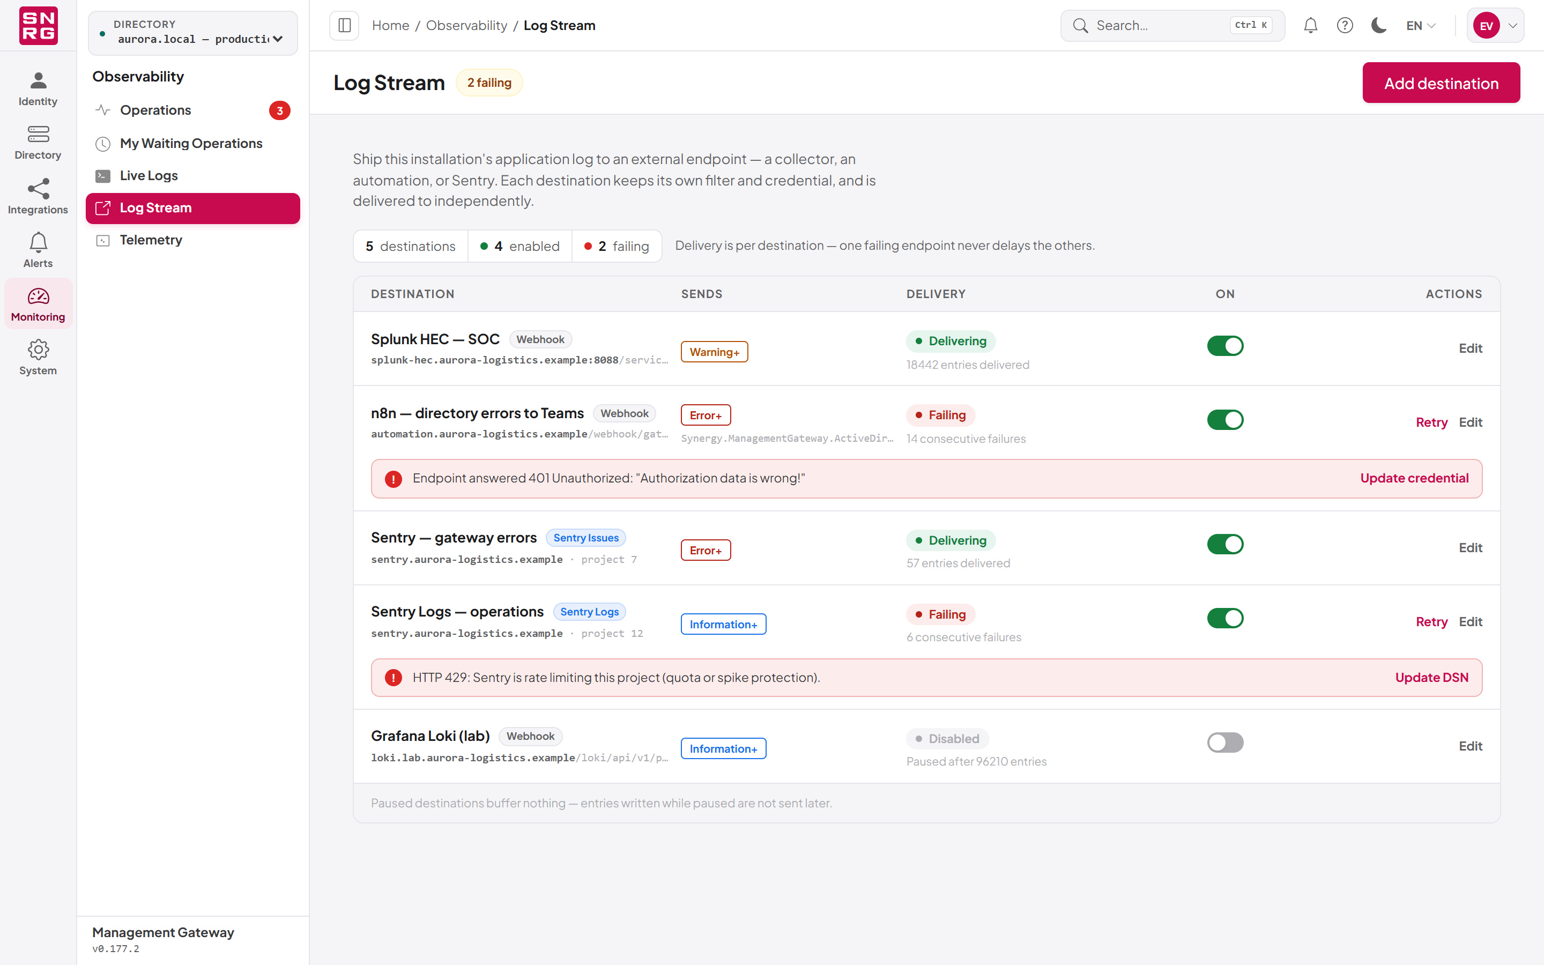Image resolution: width=1544 pixels, height=965 pixels.
Task: Expand the user account menu chevron
Action: click(x=1513, y=26)
